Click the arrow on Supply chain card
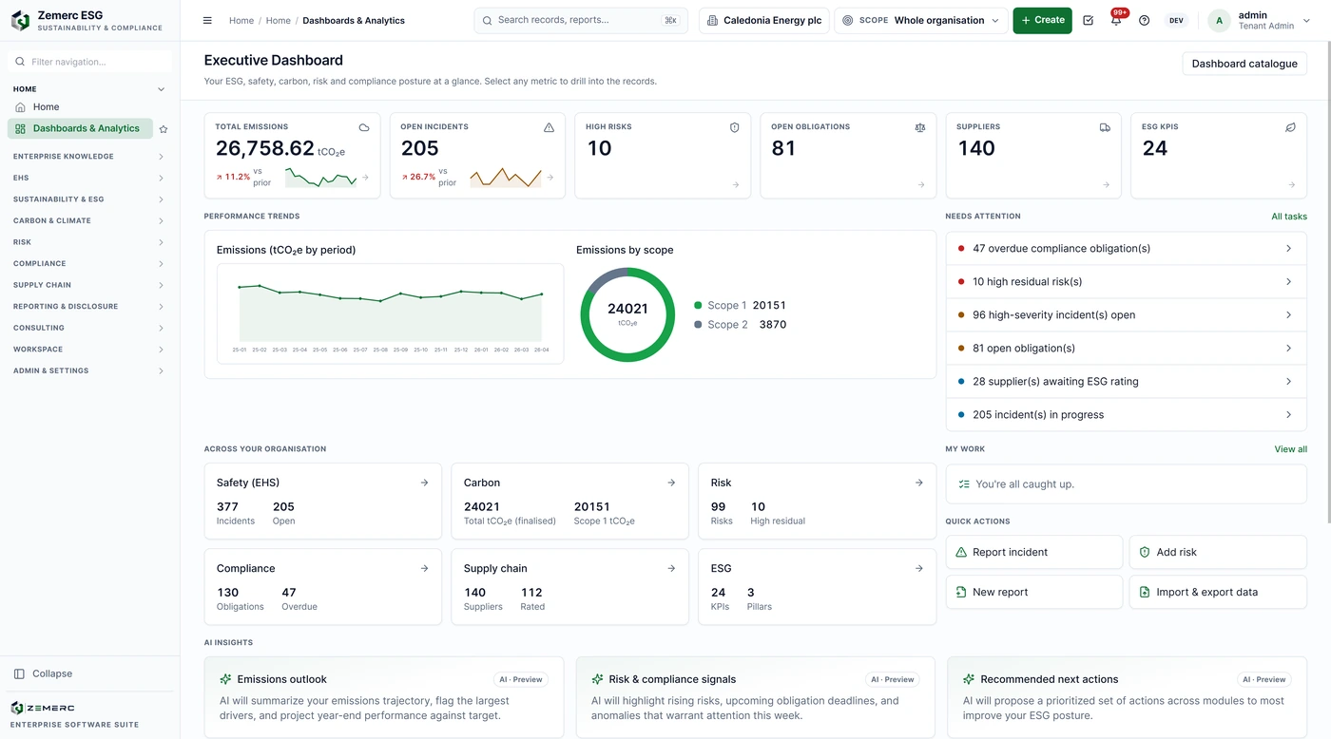The image size is (1331, 739). (671, 568)
